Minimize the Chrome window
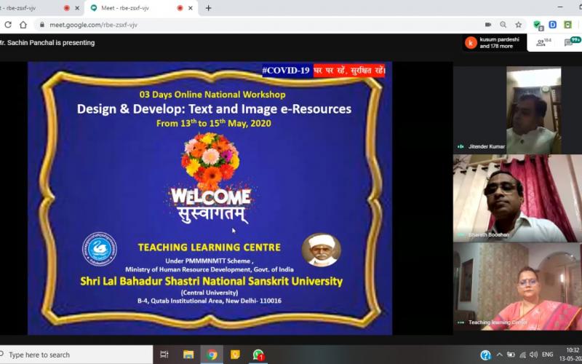 [x=560, y=7]
